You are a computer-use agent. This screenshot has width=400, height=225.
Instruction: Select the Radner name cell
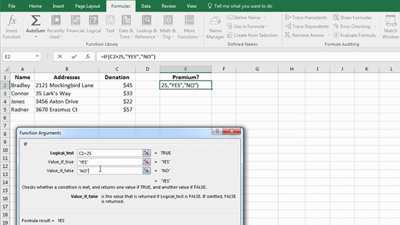click(22, 109)
